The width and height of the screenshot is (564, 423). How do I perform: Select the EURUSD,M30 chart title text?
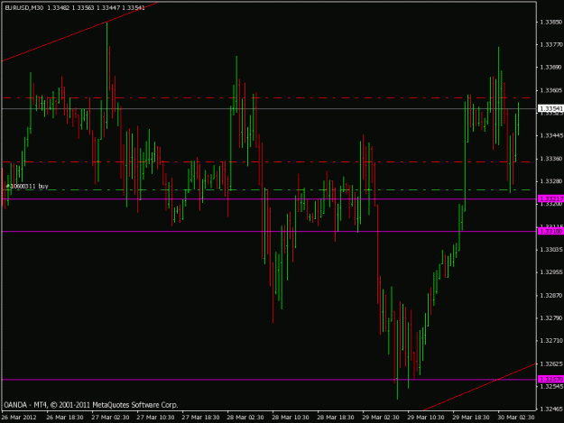click(x=24, y=7)
